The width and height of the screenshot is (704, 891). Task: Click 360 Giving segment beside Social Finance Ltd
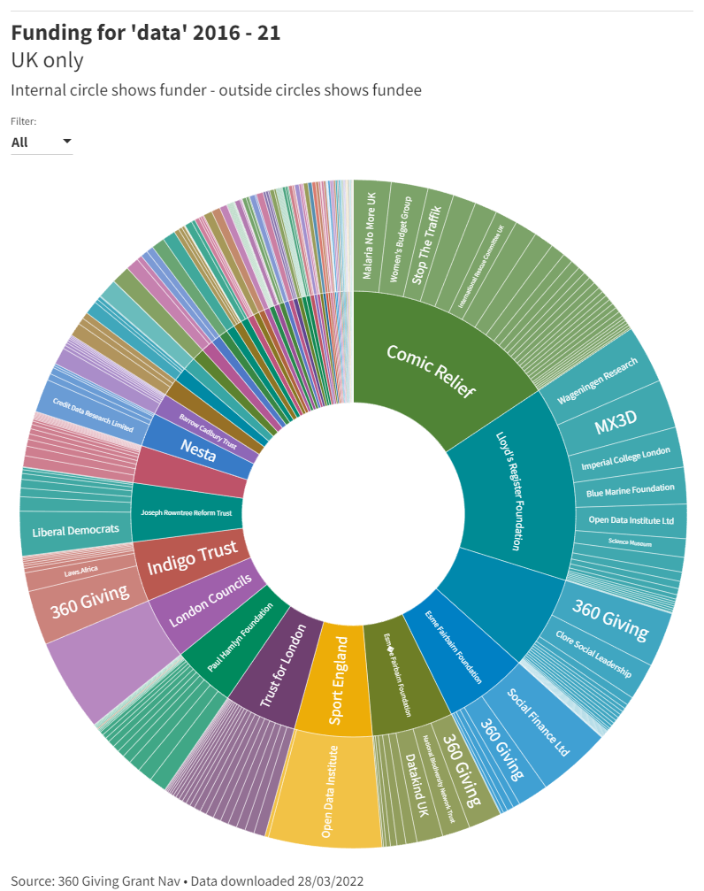[x=503, y=750]
